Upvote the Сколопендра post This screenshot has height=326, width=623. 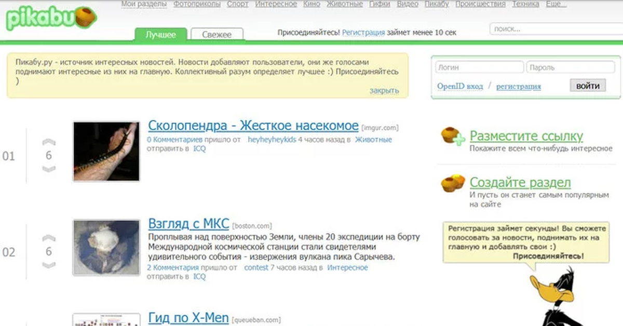point(49,142)
